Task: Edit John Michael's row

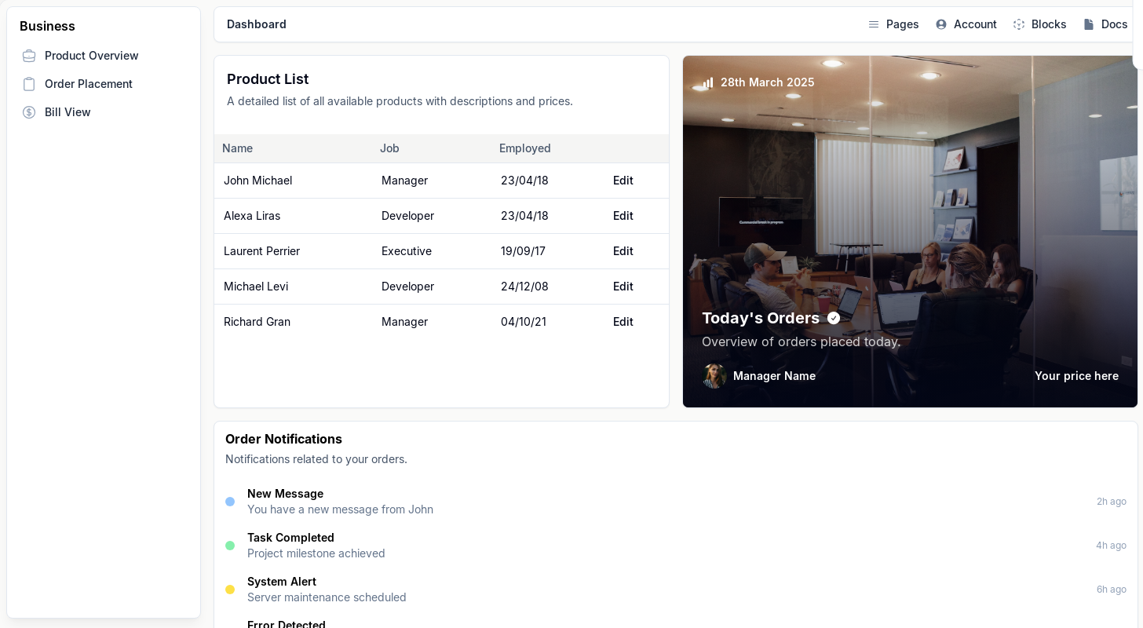Action: [623, 181]
